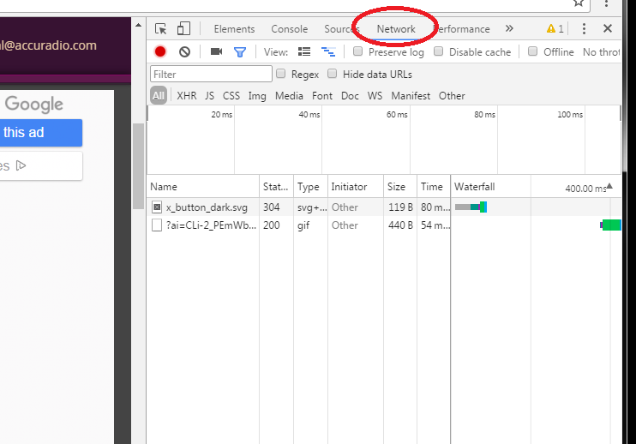This screenshot has width=636, height=444.
Task: Switch to large request rows view
Action: 304,52
